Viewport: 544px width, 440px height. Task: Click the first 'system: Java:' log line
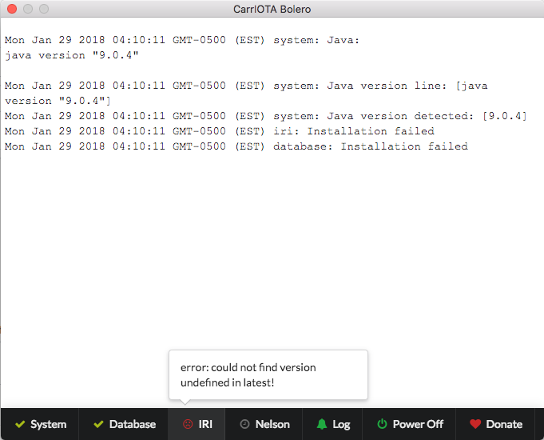click(182, 40)
